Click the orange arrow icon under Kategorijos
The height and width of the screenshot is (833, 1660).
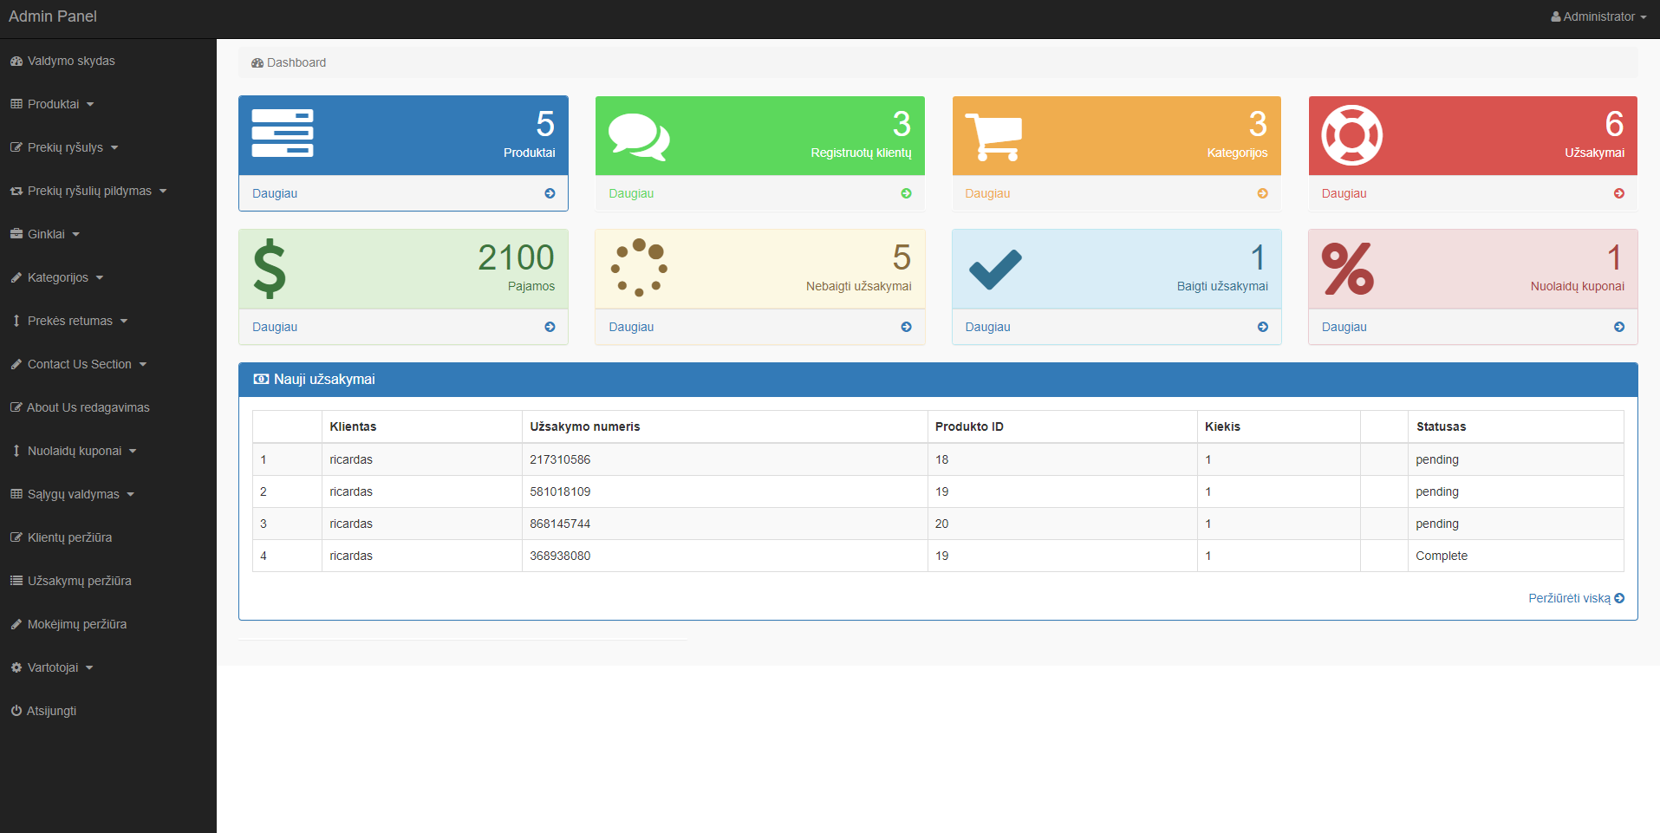1262,193
